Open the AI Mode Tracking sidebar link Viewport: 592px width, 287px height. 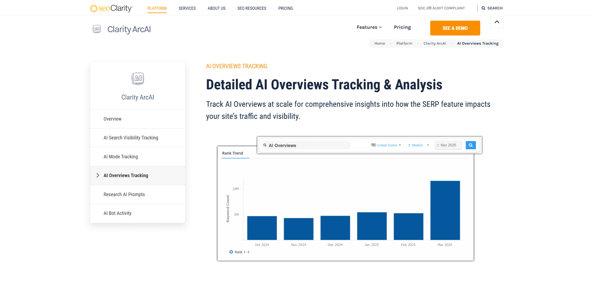pos(121,157)
